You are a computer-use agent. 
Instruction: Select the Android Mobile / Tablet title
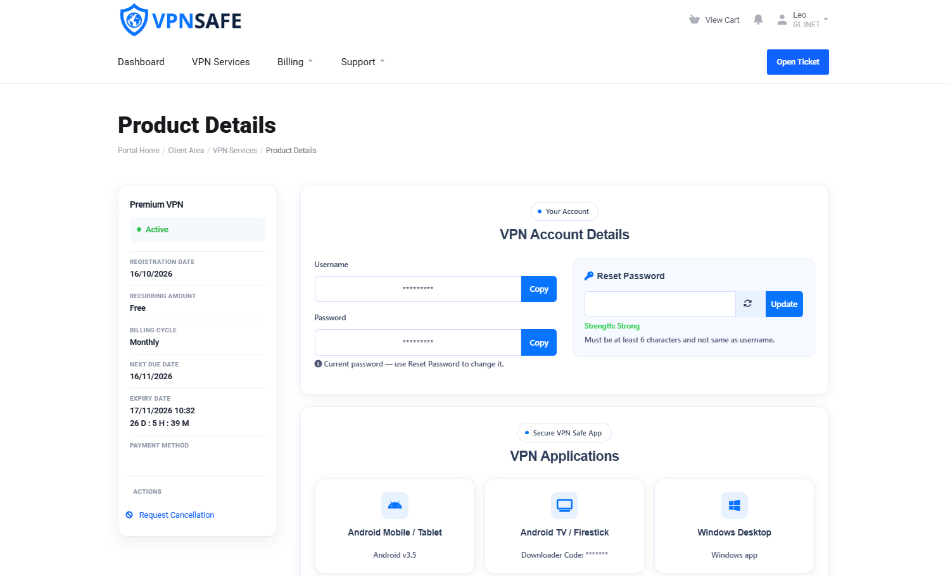click(x=395, y=532)
